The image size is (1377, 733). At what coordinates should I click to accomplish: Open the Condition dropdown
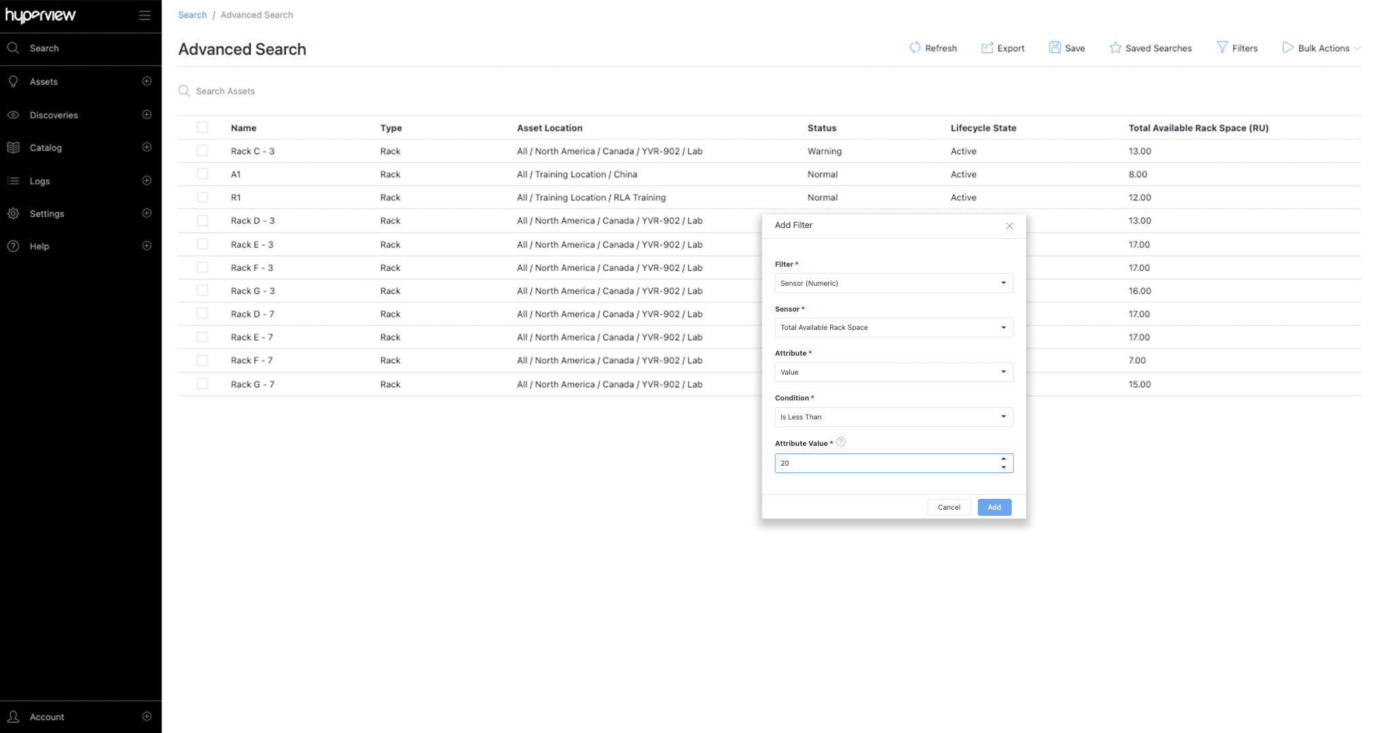tap(893, 417)
